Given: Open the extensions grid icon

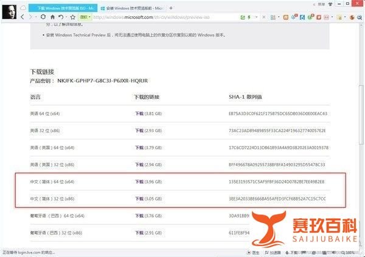Looking at the screenshot, I should tap(273, 17).
